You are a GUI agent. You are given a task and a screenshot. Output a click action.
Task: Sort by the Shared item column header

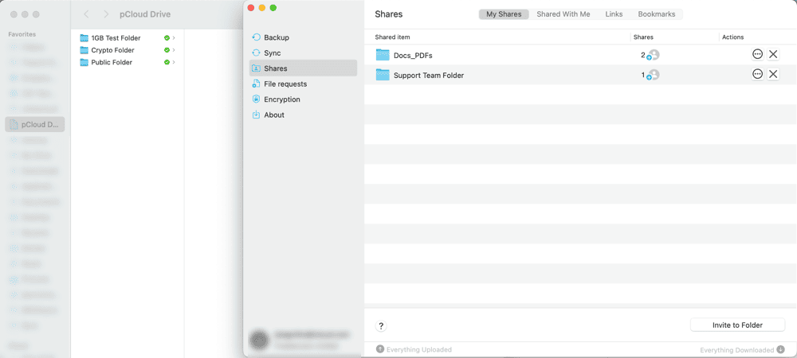click(392, 37)
